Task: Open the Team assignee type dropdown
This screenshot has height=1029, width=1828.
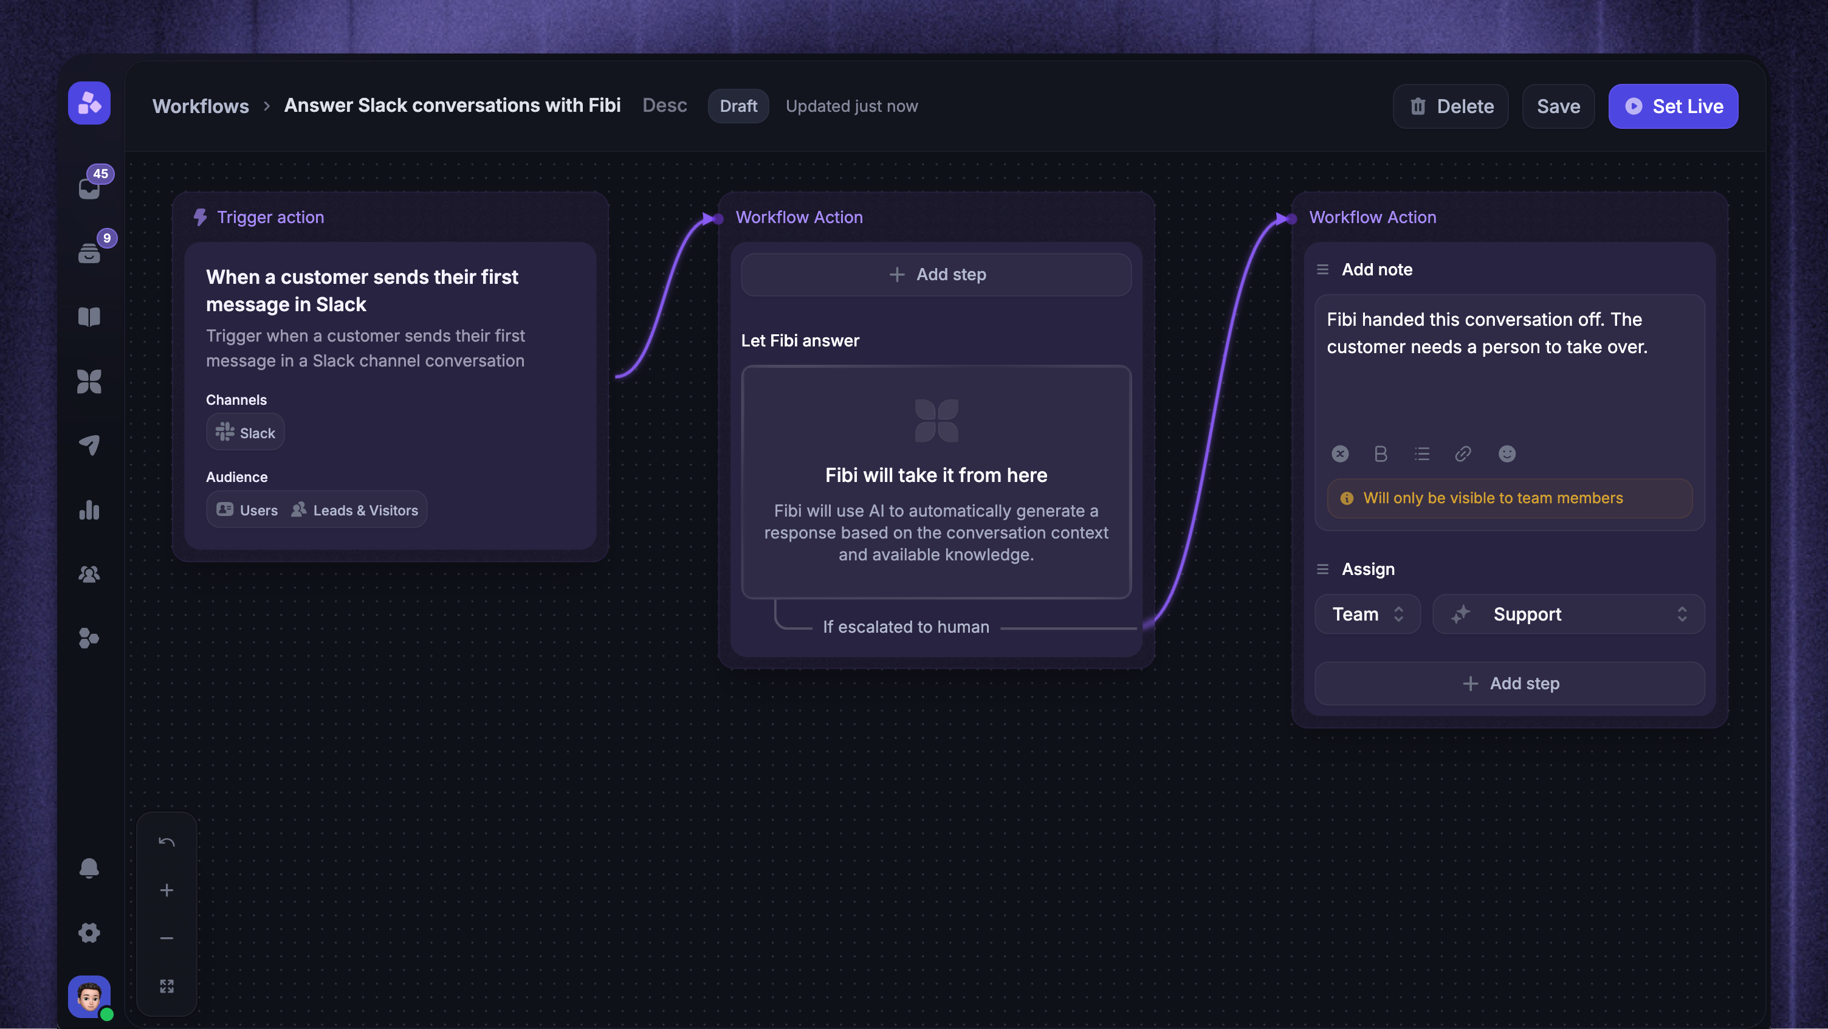Action: (1367, 614)
